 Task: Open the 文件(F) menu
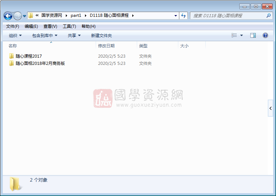[x=12, y=26]
